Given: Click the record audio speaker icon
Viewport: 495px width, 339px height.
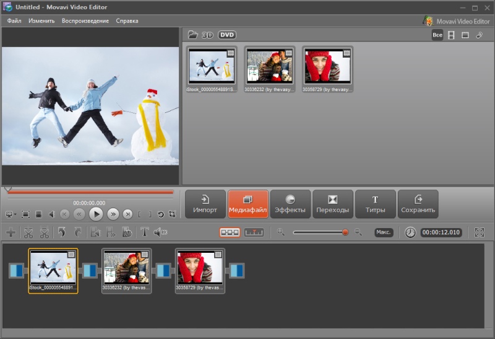Looking at the screenshot, I should (x=160, y=232).
